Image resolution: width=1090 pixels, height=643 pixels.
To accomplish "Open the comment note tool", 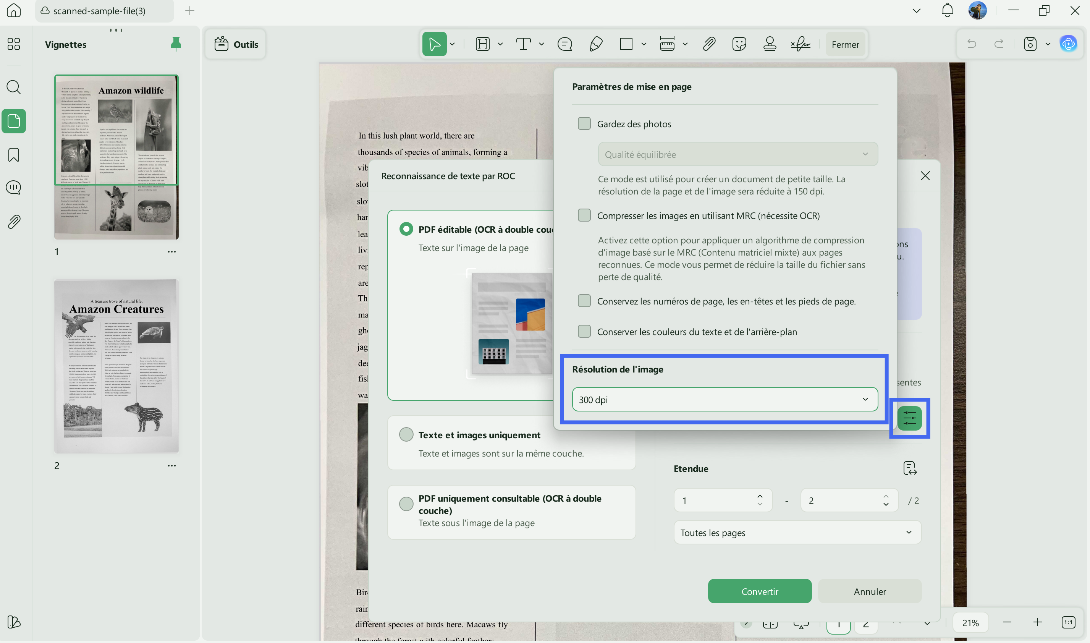I will click(x=565, y=44).
